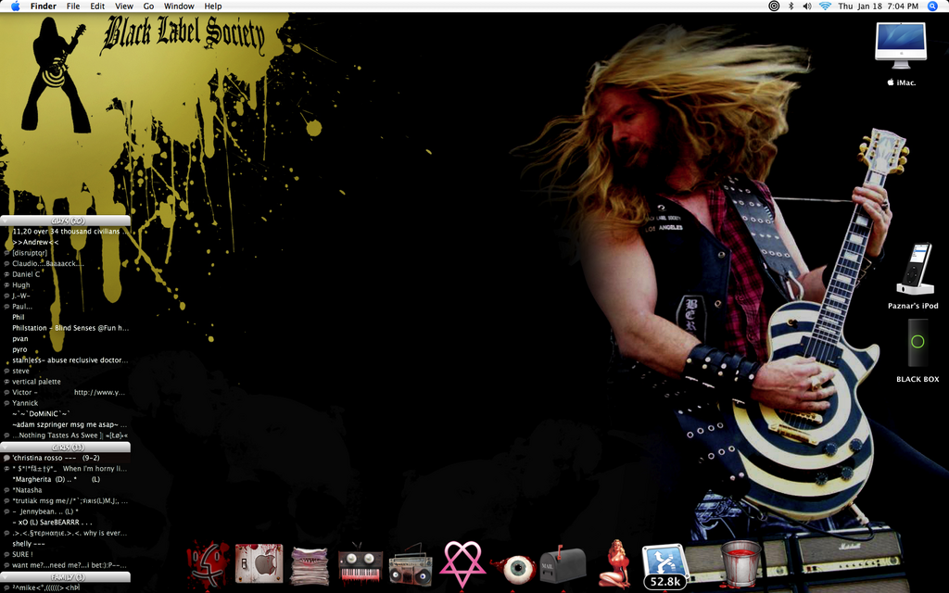Select contact 'vertical palette'
Viewport: 949px width, 593px height.
pos(66,382)
